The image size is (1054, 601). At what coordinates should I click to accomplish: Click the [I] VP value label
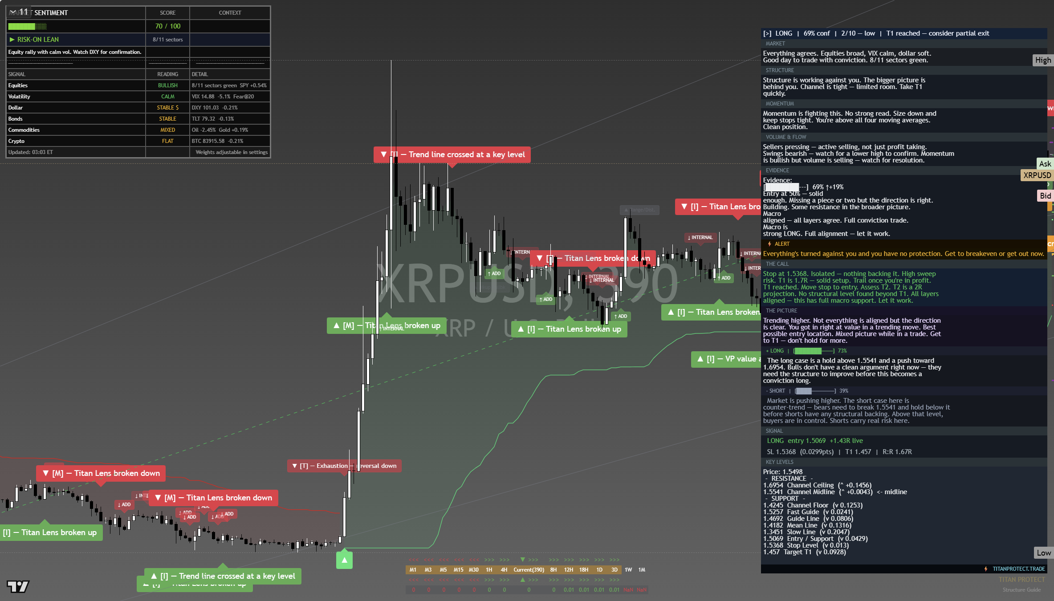pos(726,359)
